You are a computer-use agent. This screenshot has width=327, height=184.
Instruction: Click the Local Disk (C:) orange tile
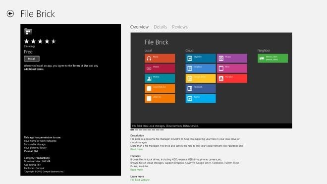pos(160,88)
